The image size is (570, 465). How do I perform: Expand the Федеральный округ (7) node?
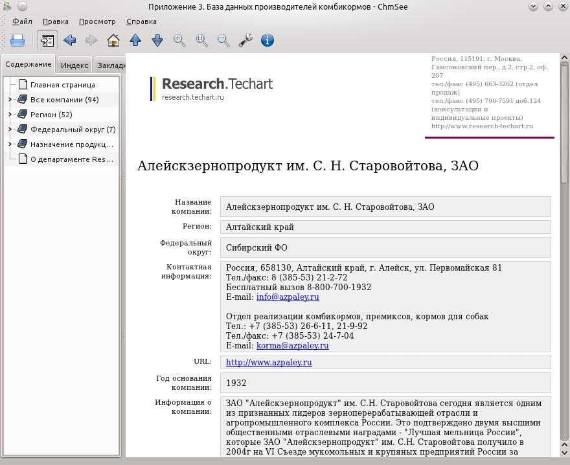click(x=10, y=129)
